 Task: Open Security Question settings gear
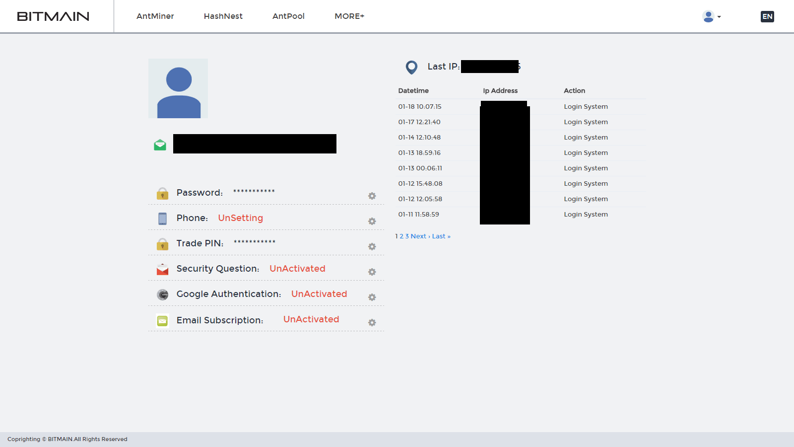[372, 272]
